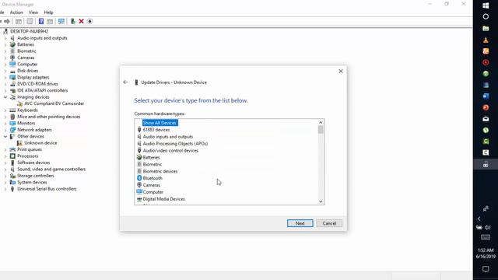Select Monitors in device tree
The image size is (498, 280).
(x=26, y=123)
